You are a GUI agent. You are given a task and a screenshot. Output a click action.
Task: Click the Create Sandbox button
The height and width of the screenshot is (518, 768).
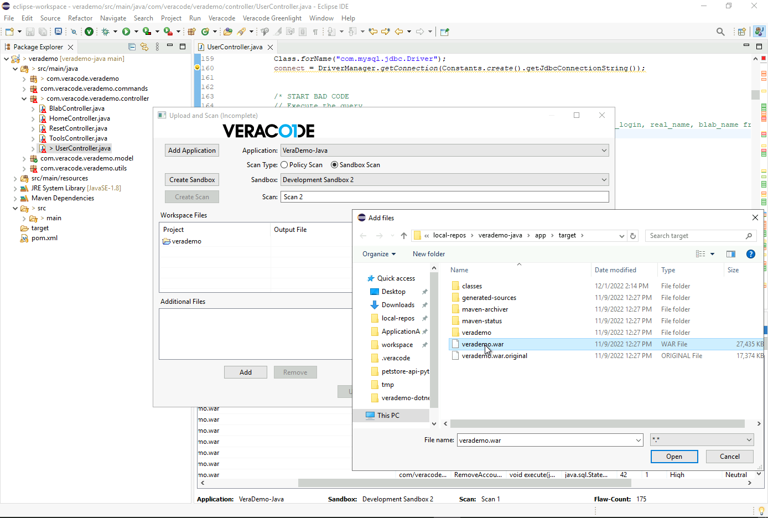point(192,180)
